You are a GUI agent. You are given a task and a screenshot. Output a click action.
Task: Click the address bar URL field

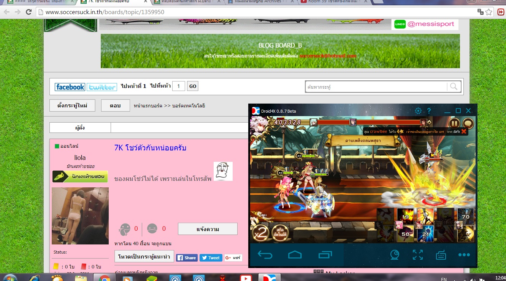(257, 12)
